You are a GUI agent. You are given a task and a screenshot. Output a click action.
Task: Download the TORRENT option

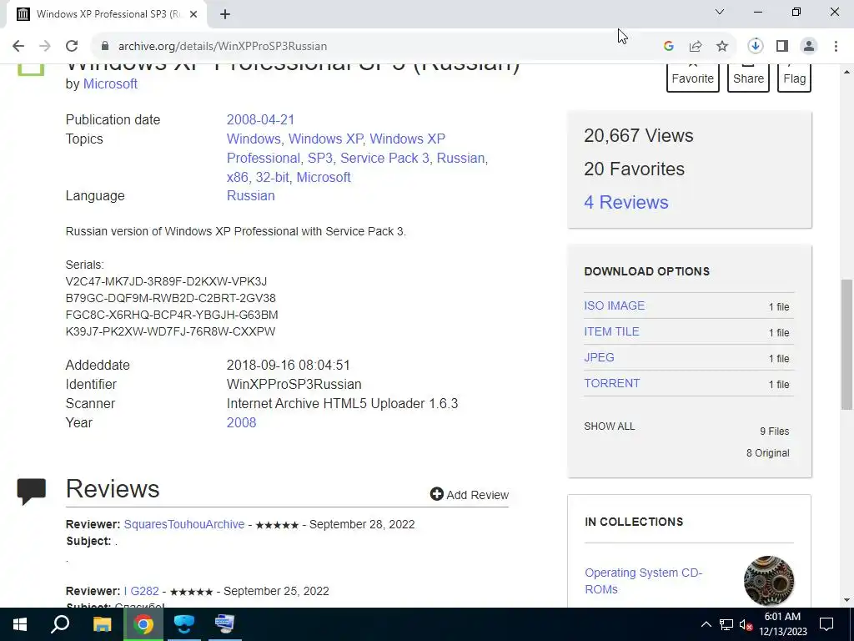(x=611, y=383)
